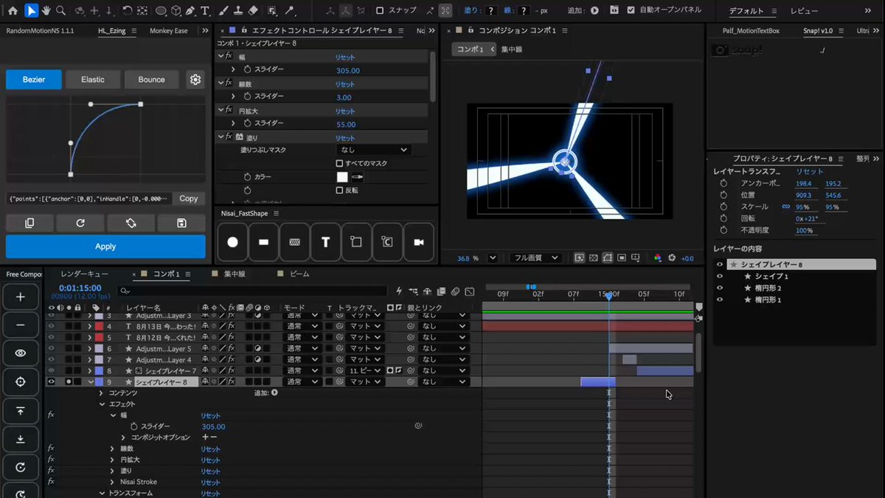Click the crosshair target button in sidebar

click(x=20, y=381)
